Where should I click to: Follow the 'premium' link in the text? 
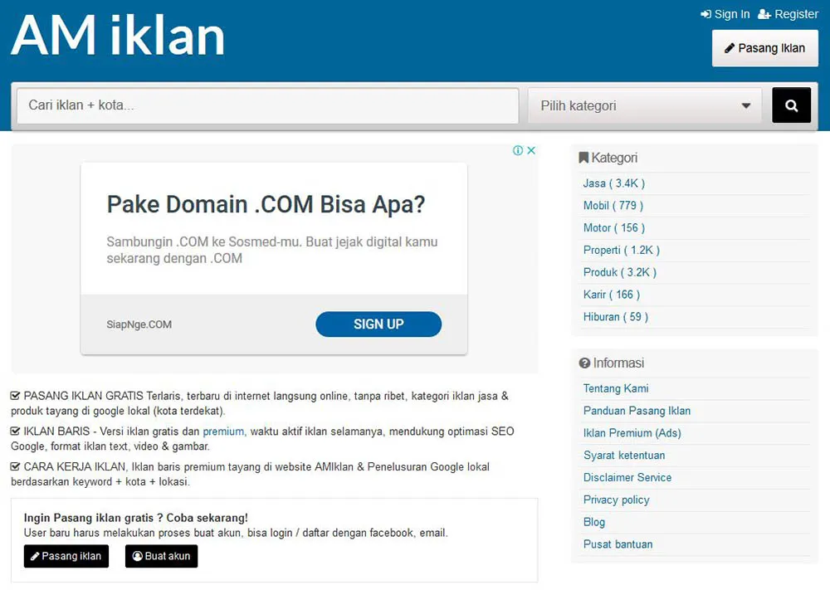point(223,432)
